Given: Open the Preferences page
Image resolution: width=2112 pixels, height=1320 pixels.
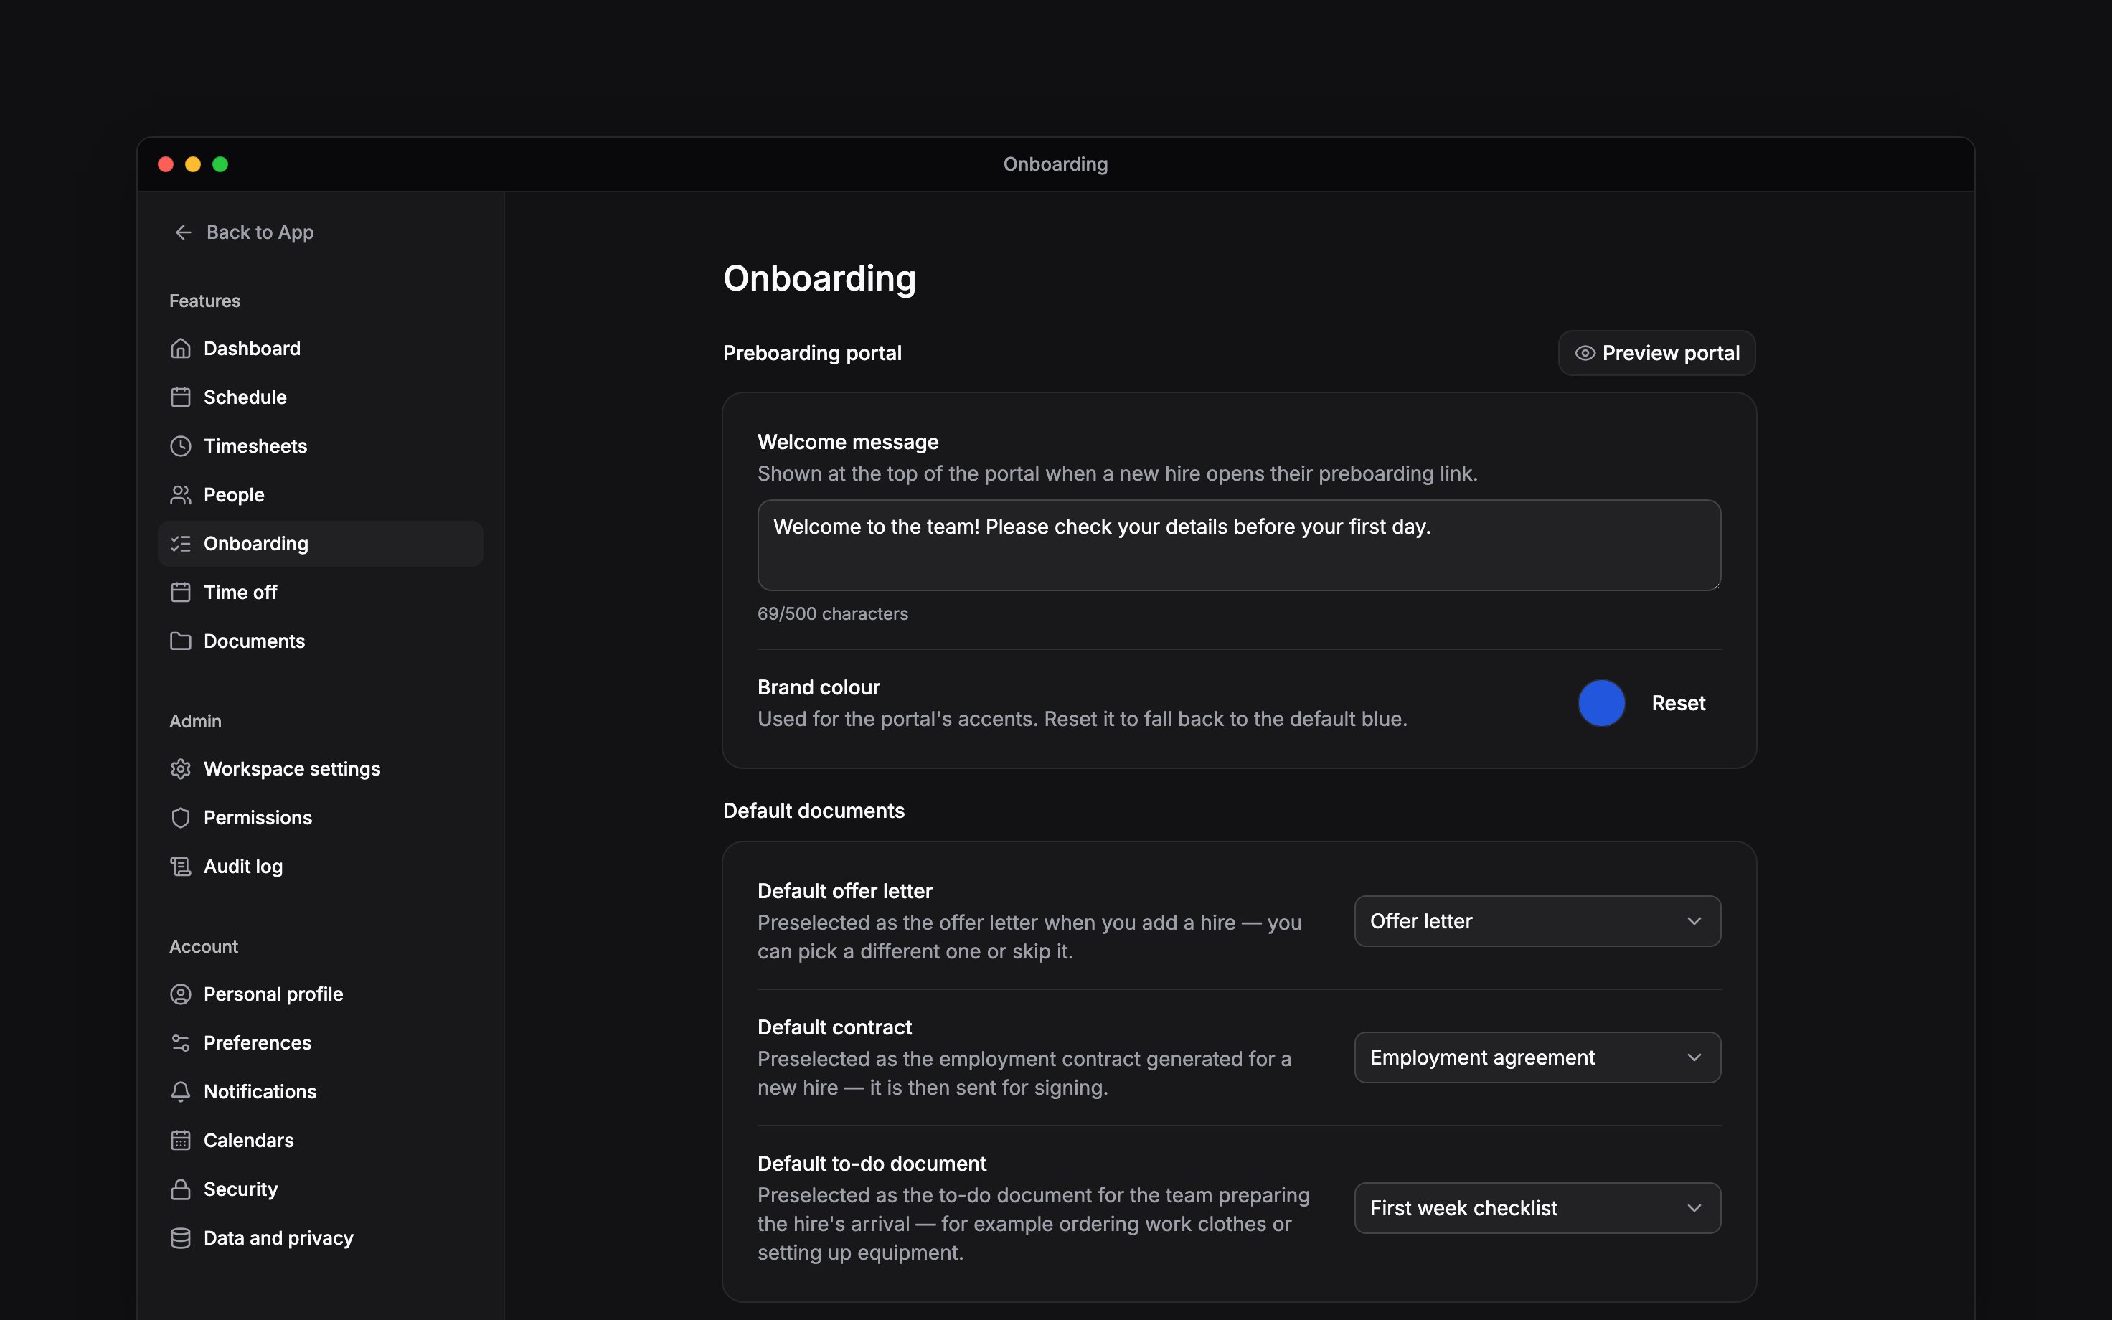Looking at the screenshot, I should (x=320, y=1043).
